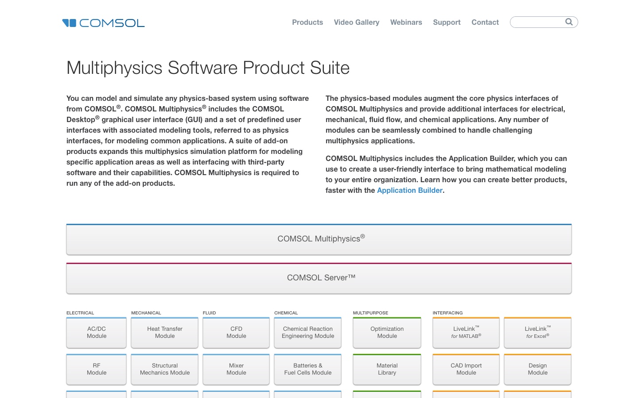Follow the Application Builder link
This screenshot has height=398, width=638.
pos(410,190)
